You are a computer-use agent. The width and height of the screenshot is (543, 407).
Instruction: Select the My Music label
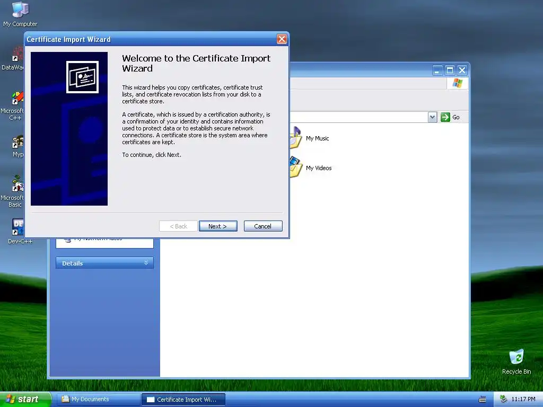317,138
